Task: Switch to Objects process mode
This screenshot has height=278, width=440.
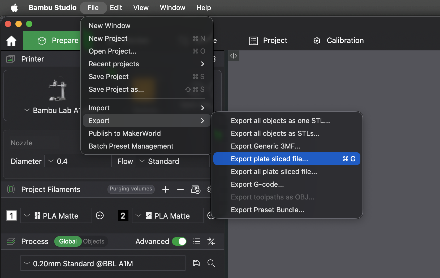Action: pos(94,241)
